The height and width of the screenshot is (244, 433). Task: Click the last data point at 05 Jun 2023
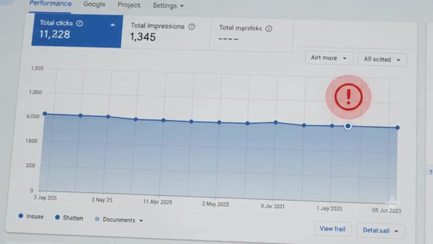pyautogui.click(x=397, y=127)
